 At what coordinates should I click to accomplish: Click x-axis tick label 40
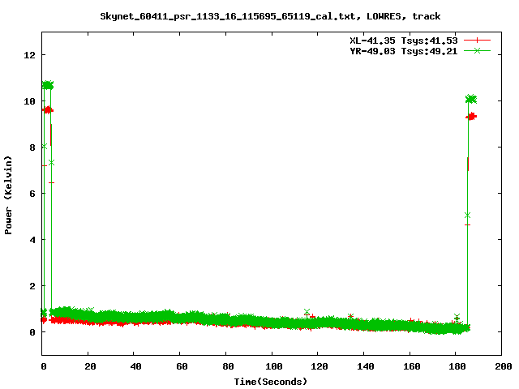[x=135, y=366]
